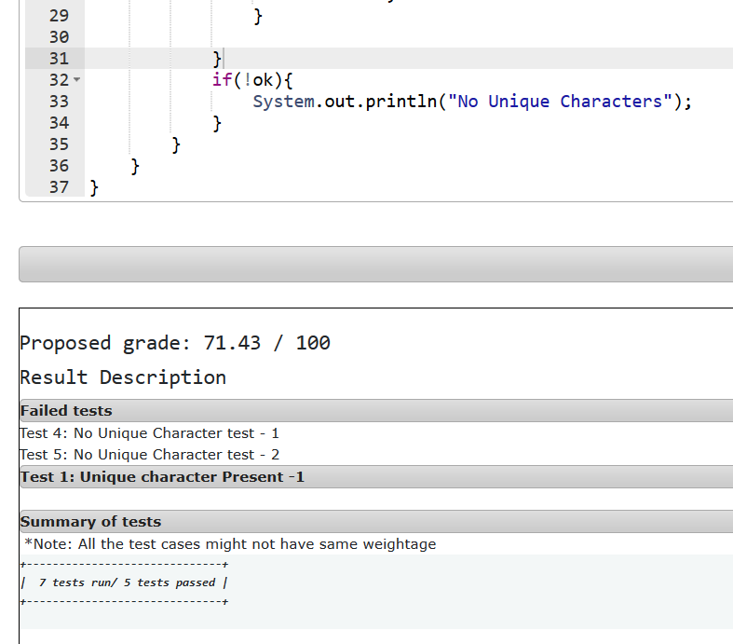733x644 pixels.
Task: Collapse the code fold at line 32
Action: tap(77, 80)
